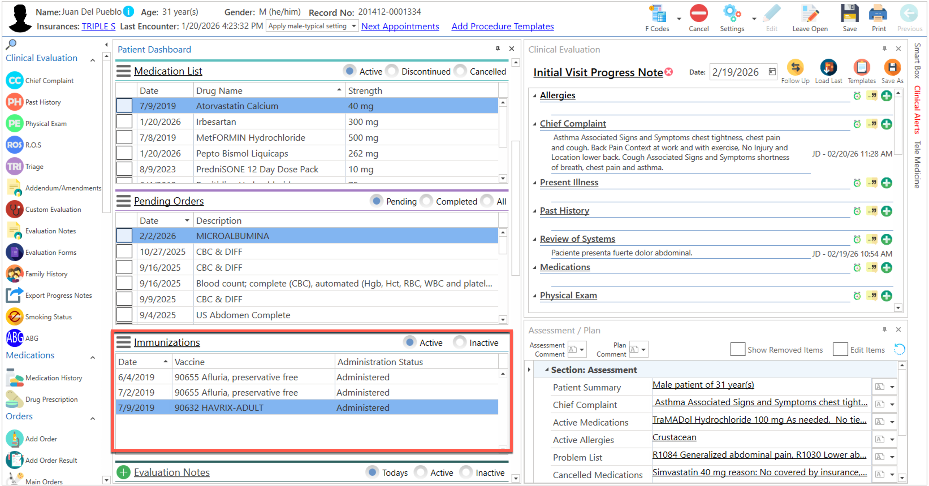
Task: Click the Next Appointments link
Action: (x=400, y=26)
